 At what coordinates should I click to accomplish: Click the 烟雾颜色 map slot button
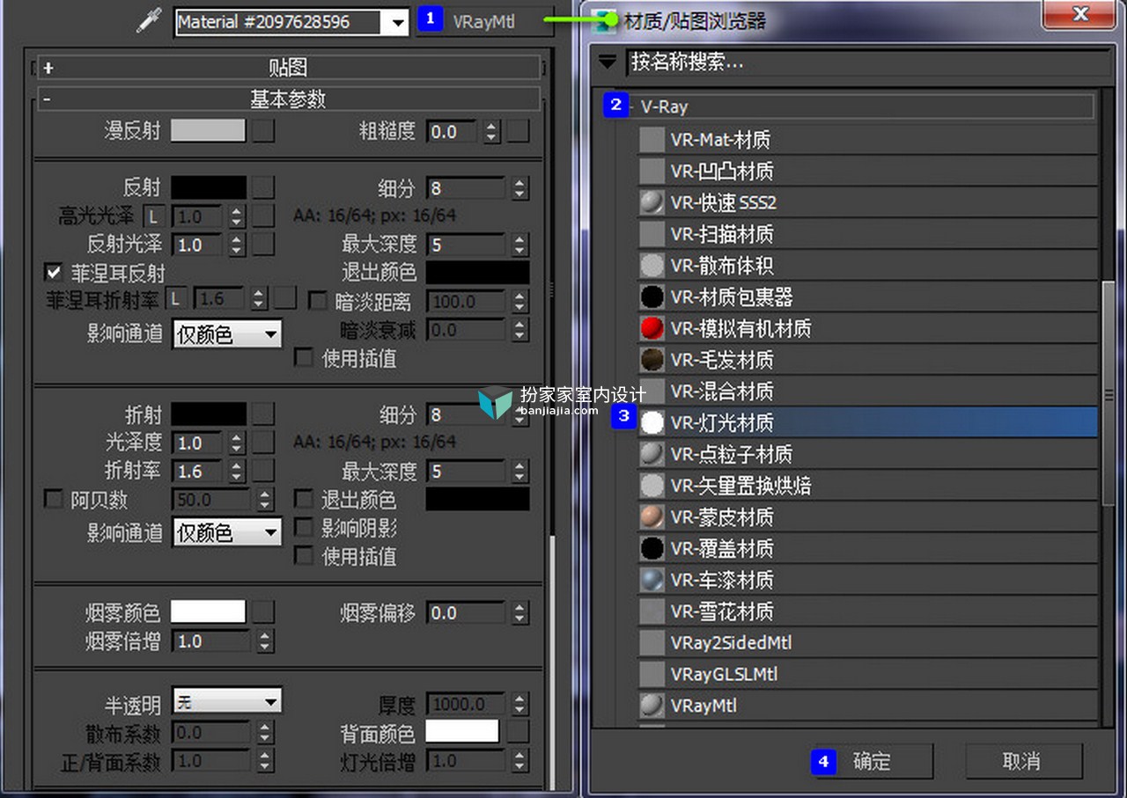coord(263,611)
